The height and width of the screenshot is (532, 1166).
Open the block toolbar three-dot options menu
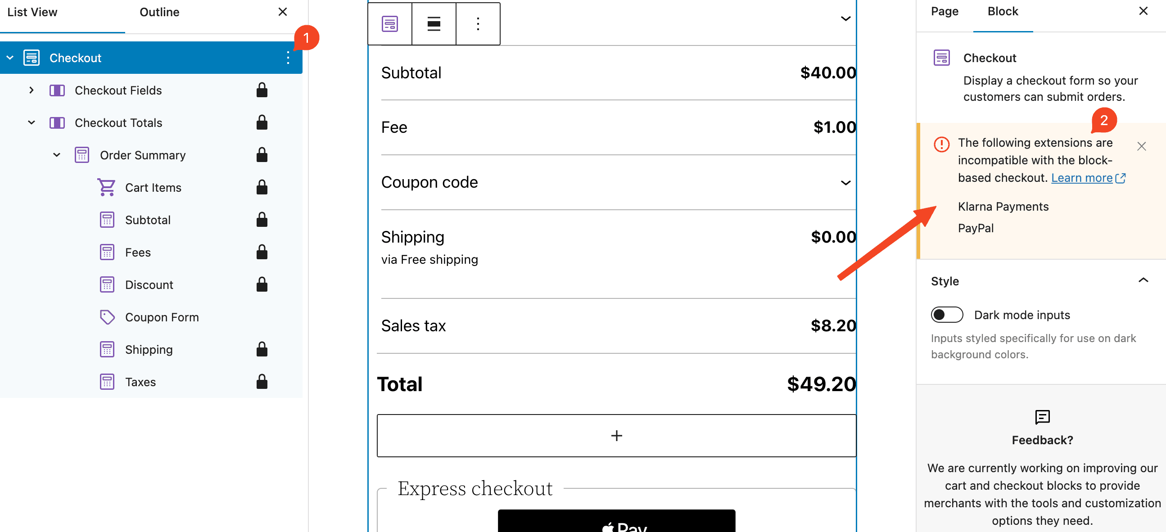point(478,23)
